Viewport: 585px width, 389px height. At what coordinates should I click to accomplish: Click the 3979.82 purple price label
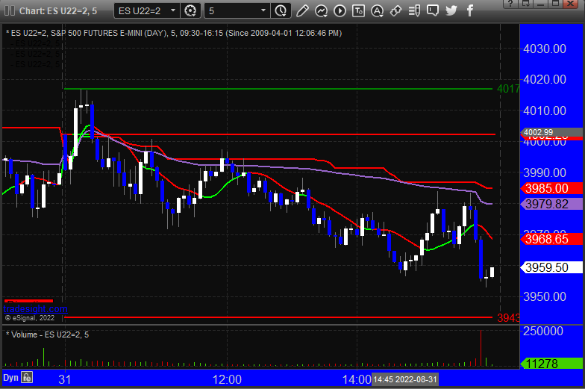[x=551, y=204]
